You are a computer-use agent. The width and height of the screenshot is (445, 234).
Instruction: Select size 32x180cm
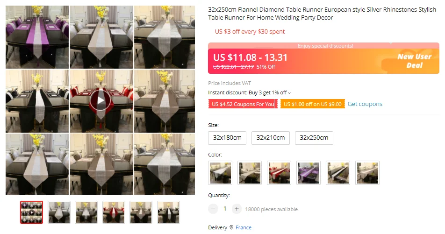tap(227, 138)
